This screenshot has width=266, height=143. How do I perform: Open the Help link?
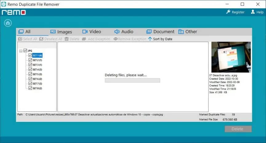tap(260, 12)
